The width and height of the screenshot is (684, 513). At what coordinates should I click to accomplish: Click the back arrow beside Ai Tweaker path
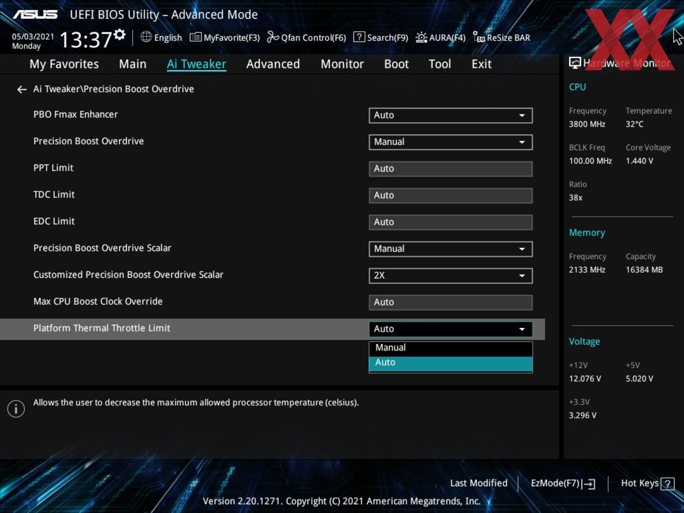coord(22,90)
